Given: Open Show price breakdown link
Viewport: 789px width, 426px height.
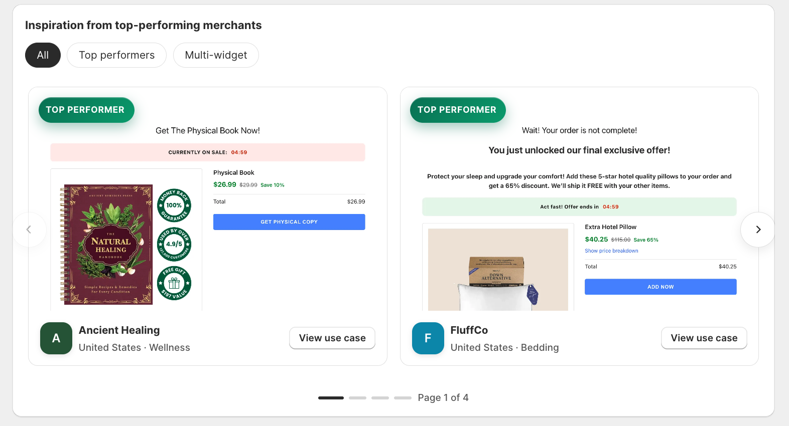Looking at the screenshot, I should pos(611,251).
